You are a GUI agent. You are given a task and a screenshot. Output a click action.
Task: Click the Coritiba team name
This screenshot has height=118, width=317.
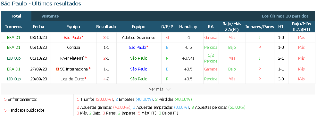coord(73,48)
